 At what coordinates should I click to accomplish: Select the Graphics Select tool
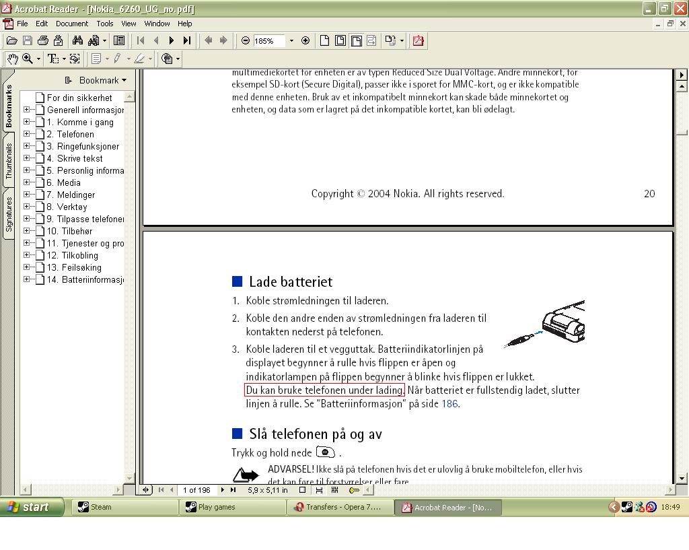[x=75, y=59]
